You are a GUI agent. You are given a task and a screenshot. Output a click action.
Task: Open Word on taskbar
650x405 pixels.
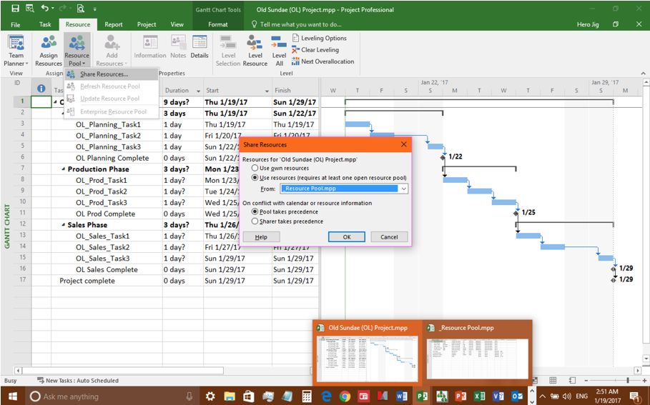click(401, 396)
